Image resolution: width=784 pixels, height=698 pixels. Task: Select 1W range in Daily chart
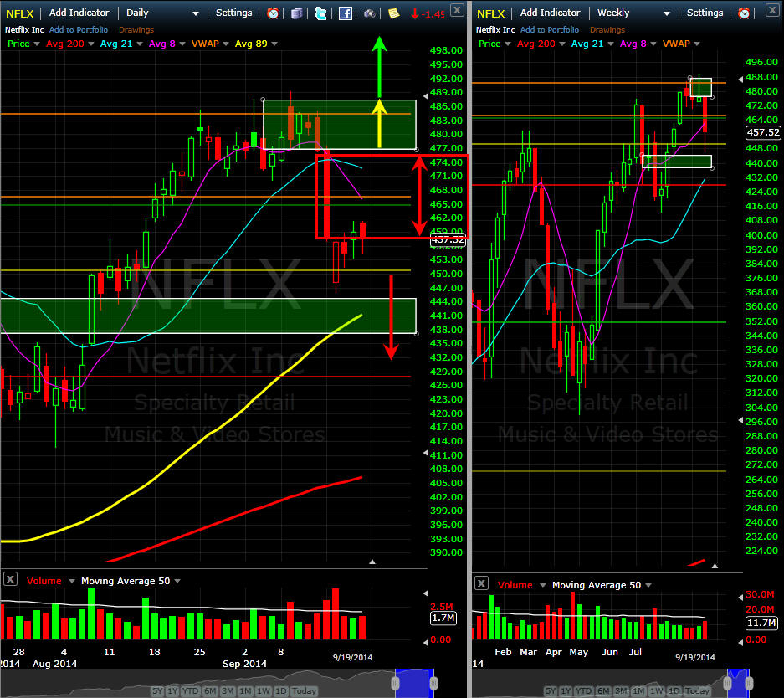click(263, 691)
